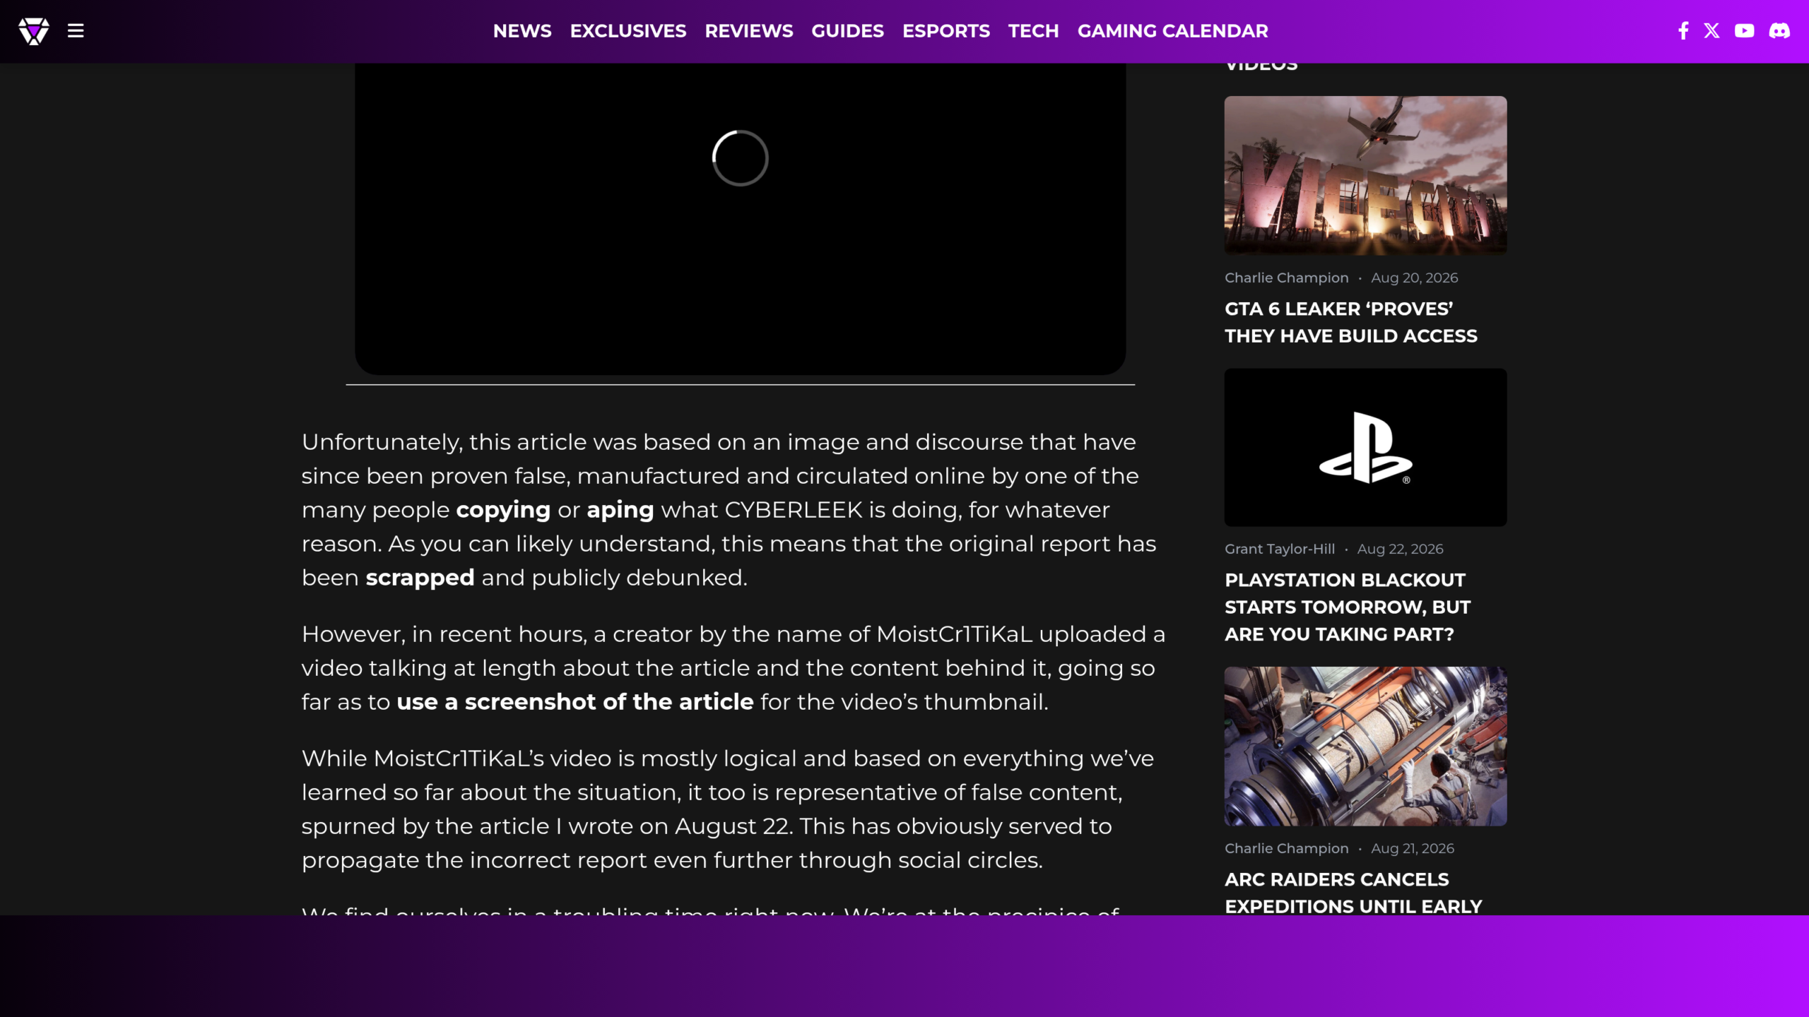Viewport: 1809px width, 1017px height.
Task: Click the bold word 'aping' in the article
Action: click(x=620, y=510)
